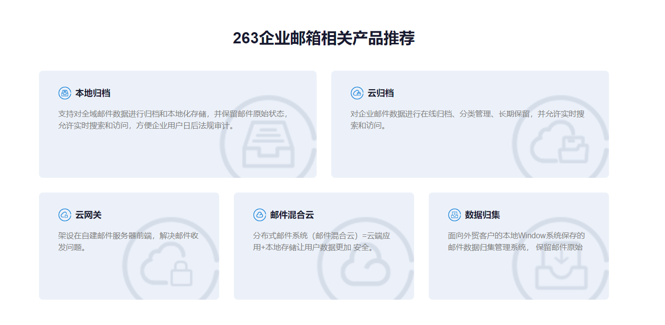The height and width of the screenshot is (325, 665).
Task: Open the 本地归档 product title link
Action: tap(93, 93)
